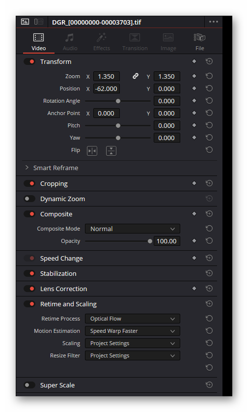Switch to the Audio tab
The height and width of the screenshot is (412, 248).
[70, 42]
